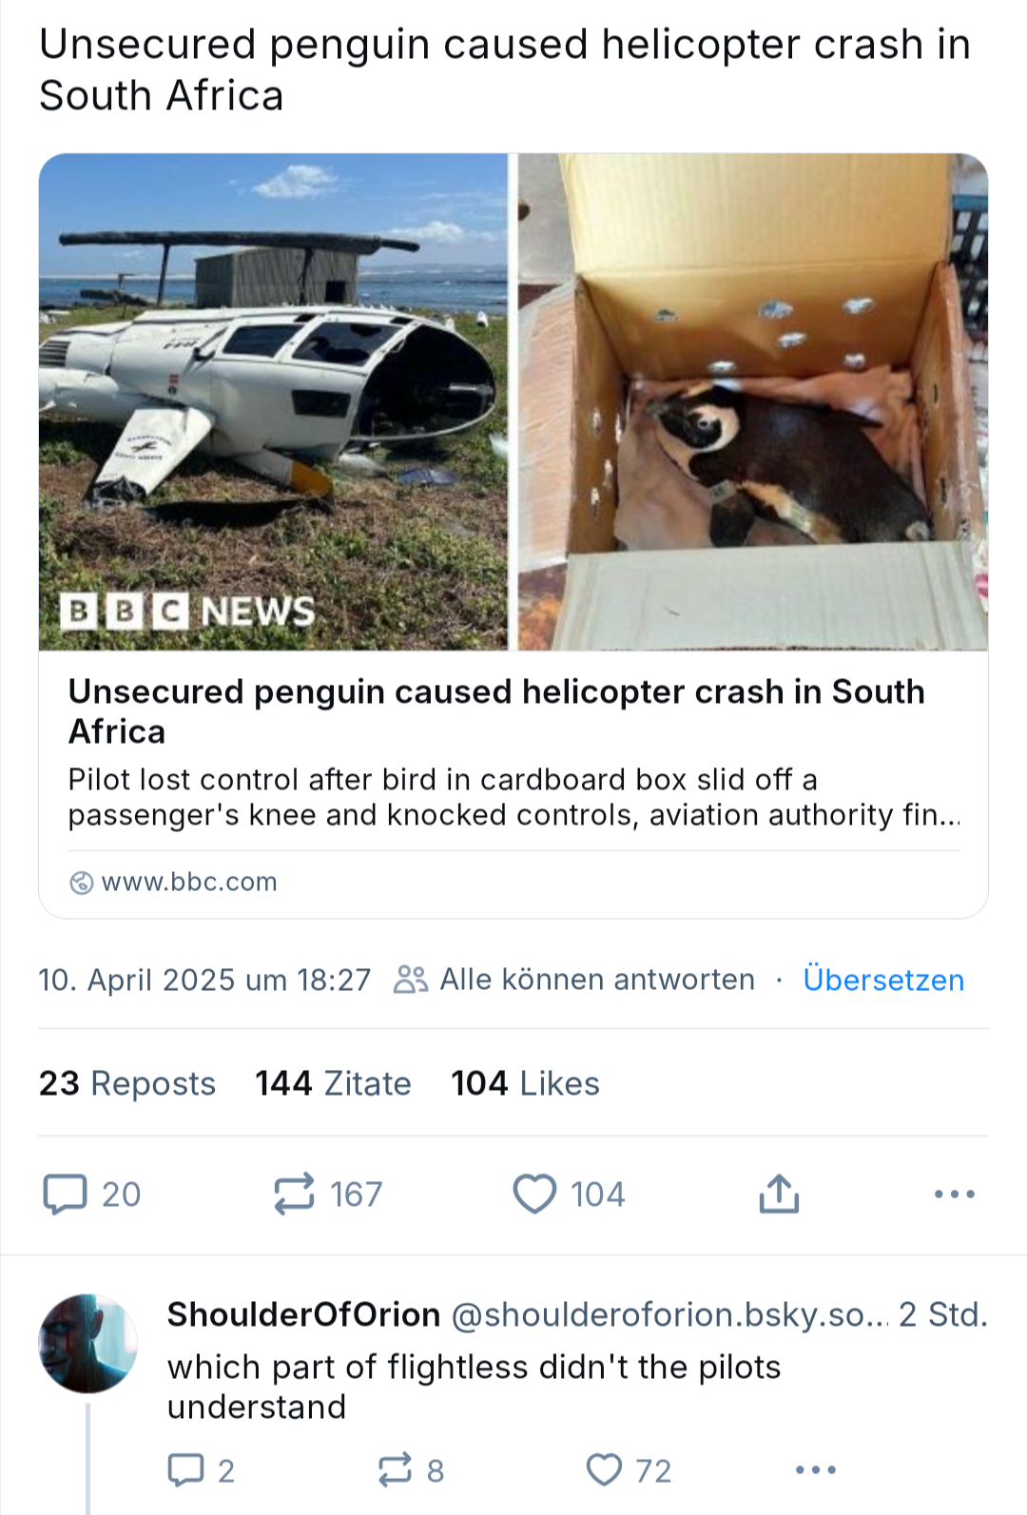Tap the share upload icon

(x=779, y=1194)
